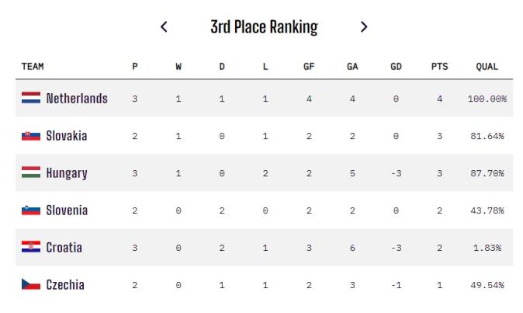This screenshot has height=313, width=523.
Task: Go to previous ranking with left chevron
Action: [x=164, y=26]
